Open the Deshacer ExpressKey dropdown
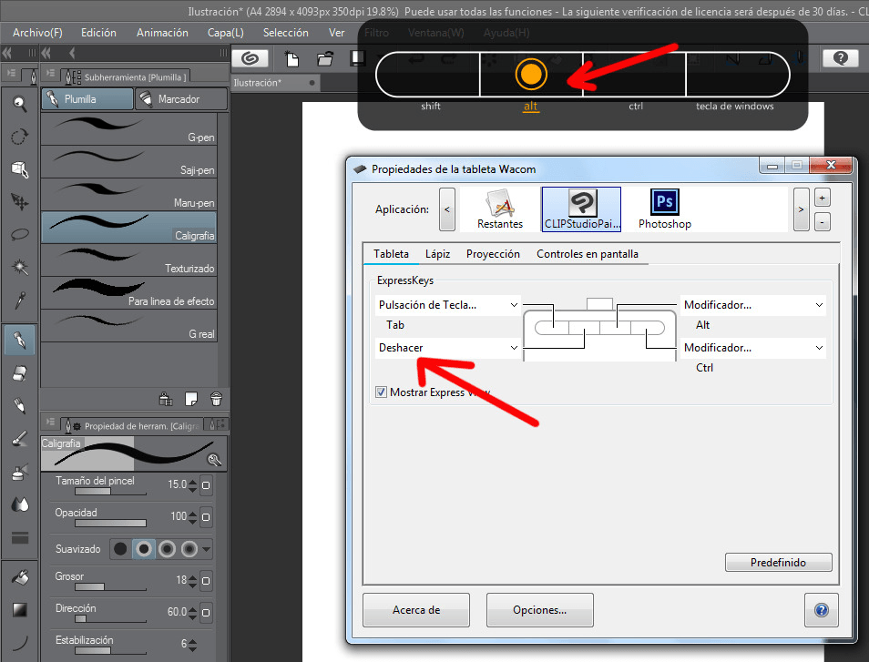869x662 pixels. point(447,348)
